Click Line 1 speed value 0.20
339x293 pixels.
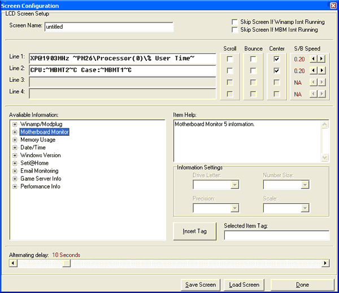[299, 59]
